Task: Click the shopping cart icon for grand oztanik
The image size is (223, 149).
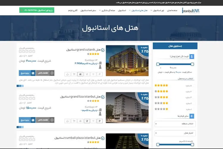Action: [74, 74]
